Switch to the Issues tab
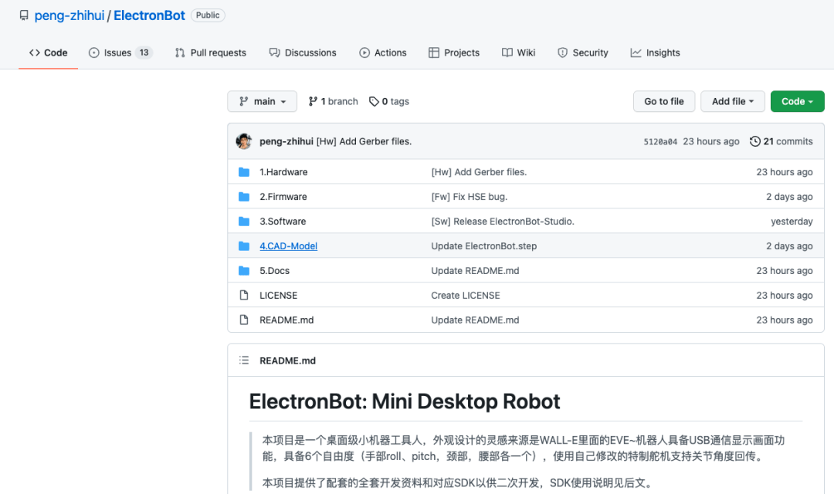Viewport: 834px width, 494px height. tap(120, 52)
